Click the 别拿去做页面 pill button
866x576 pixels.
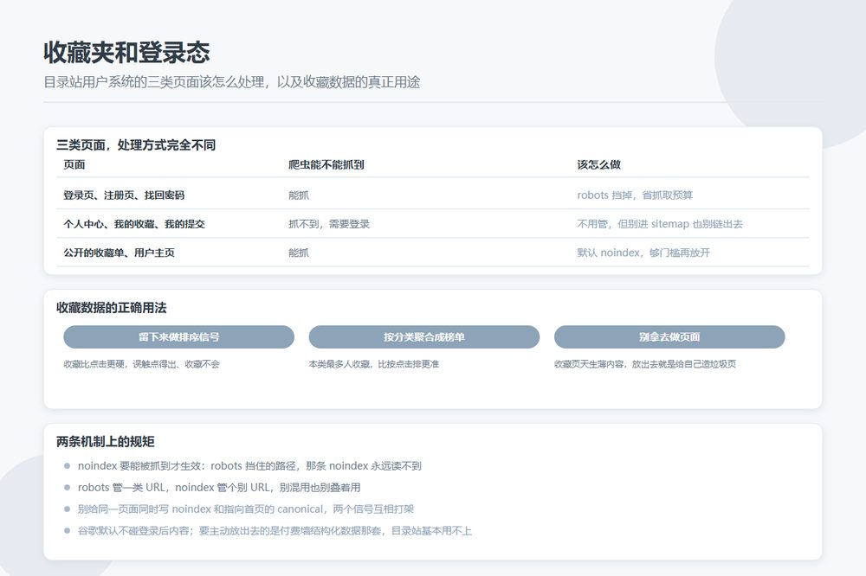pos(669,336)
